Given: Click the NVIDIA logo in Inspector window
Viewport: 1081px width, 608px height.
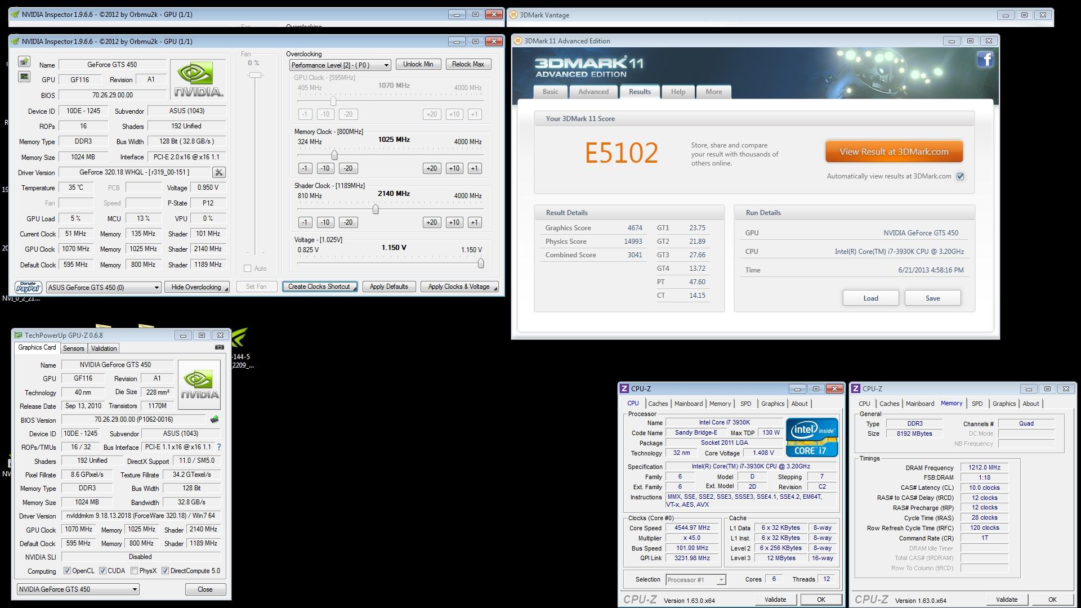Looking at the screenshot, I should 198,80.
